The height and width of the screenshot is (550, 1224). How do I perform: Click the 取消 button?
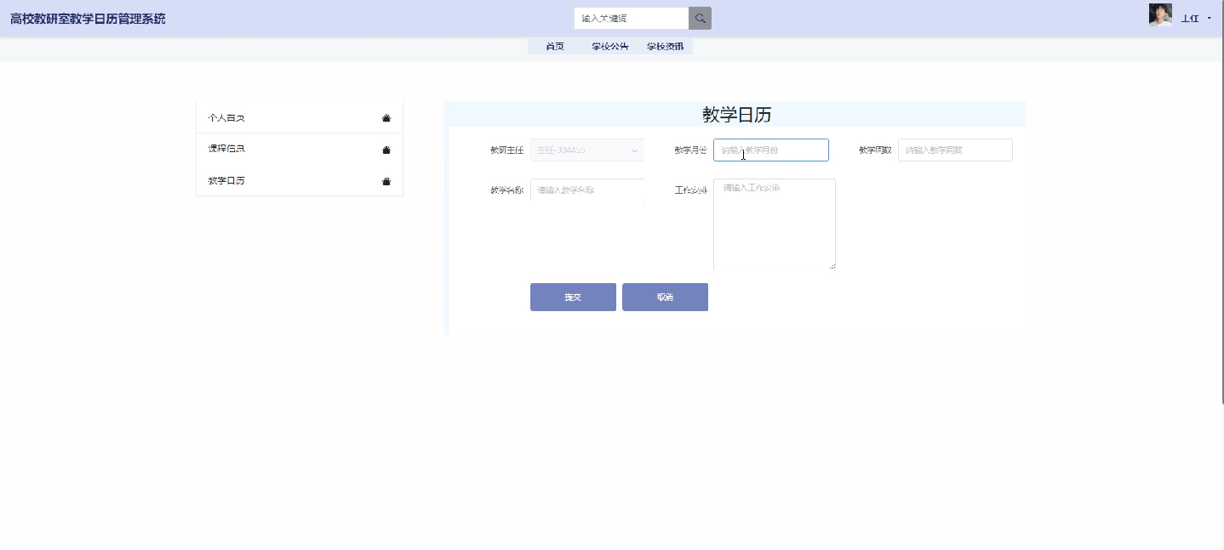click(665, 297)
